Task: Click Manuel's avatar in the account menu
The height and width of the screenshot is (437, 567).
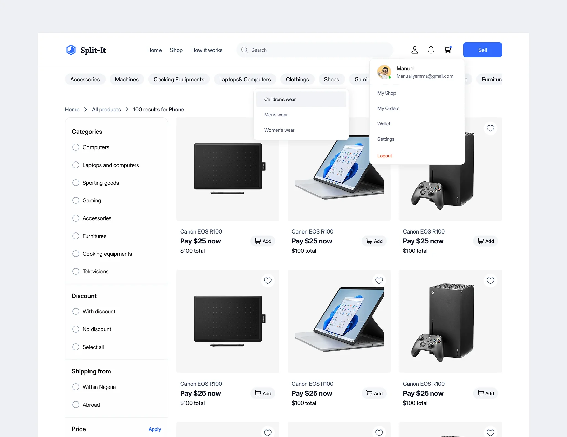Action: click(384, 72)
